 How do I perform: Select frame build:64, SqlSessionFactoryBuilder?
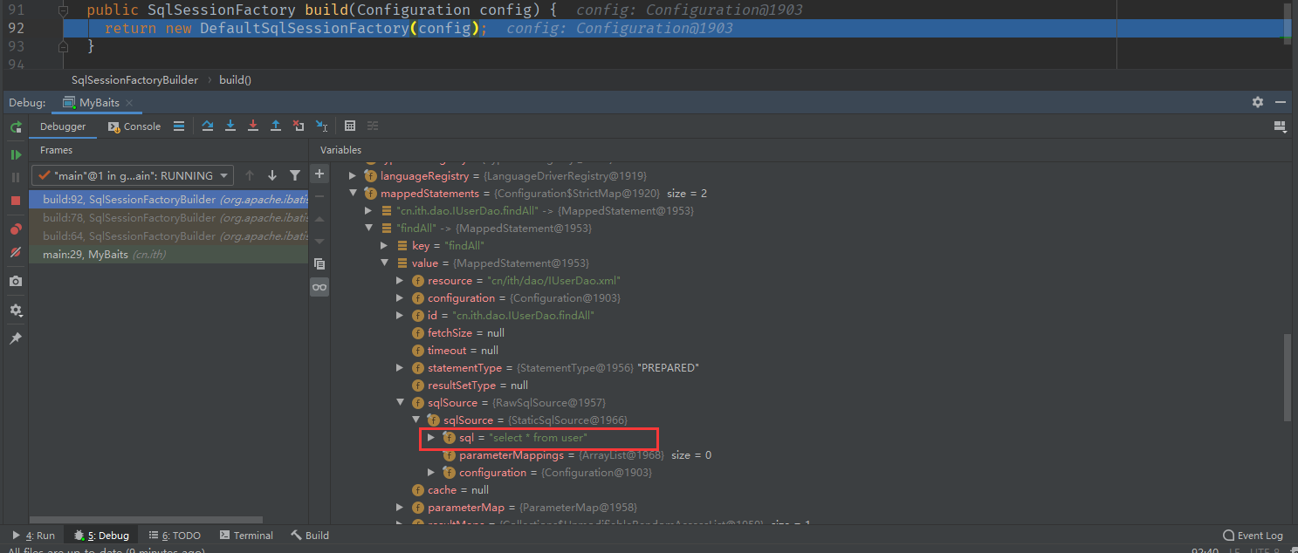[168, 236]
